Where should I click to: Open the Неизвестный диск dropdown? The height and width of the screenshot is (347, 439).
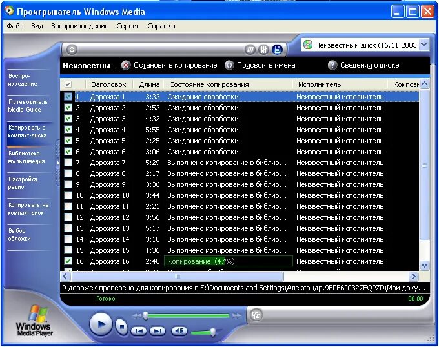point(424,45)
